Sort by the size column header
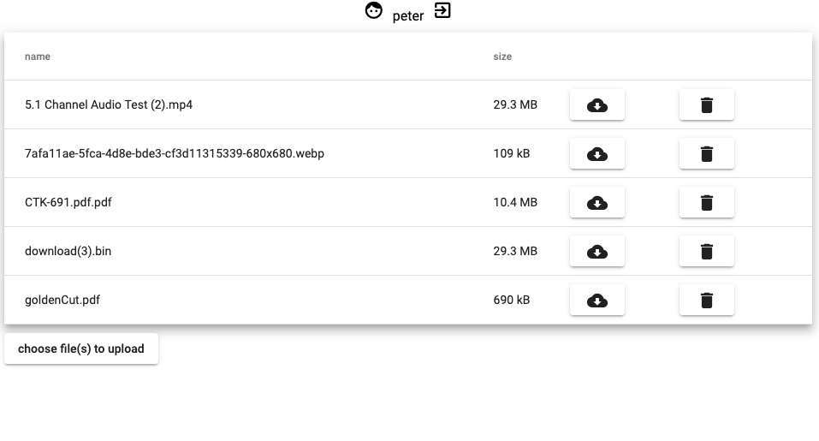 [x=502, y=57]
